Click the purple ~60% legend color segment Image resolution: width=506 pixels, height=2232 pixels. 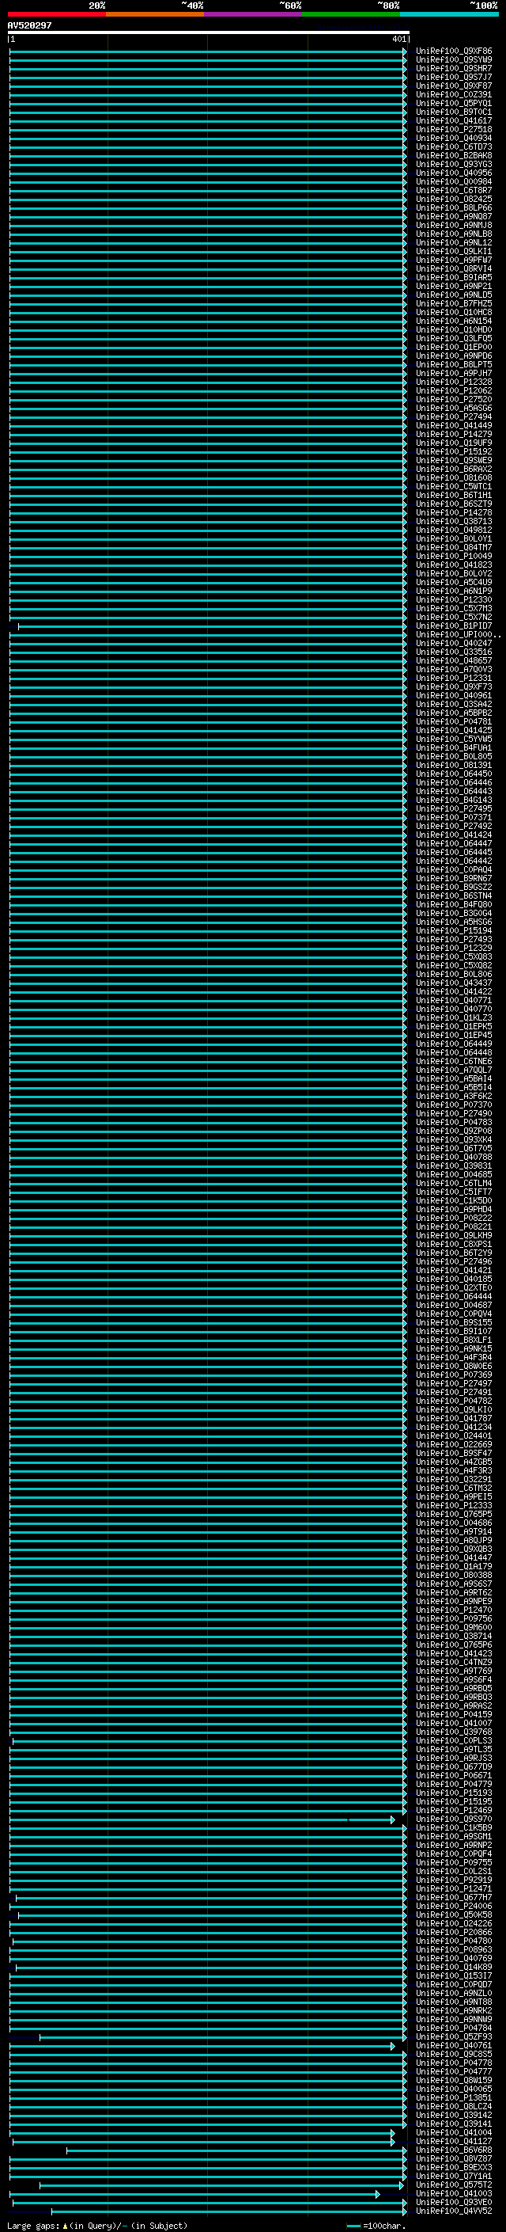(x=252, y=14)
